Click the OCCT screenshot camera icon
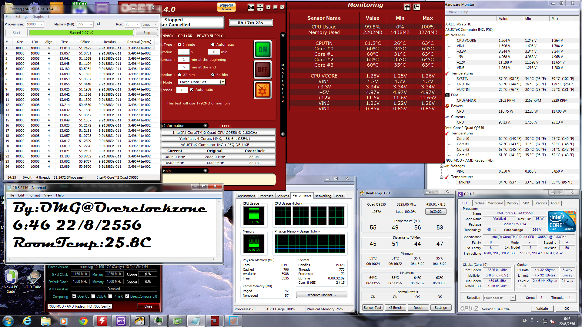582x327 pixels. (251, 7)
